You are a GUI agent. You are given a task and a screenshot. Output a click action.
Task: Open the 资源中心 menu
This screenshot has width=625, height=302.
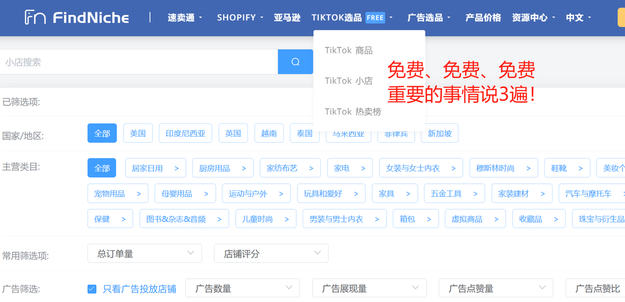pyautogui.click(x=534, y=18)
